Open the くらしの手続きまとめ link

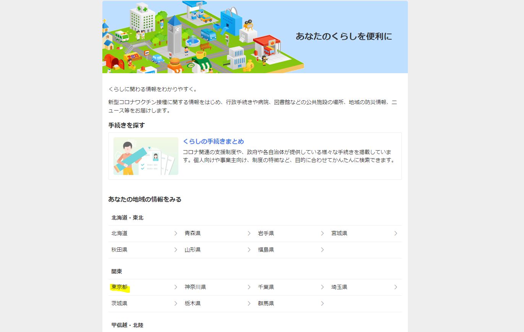(x=213, y=141)
